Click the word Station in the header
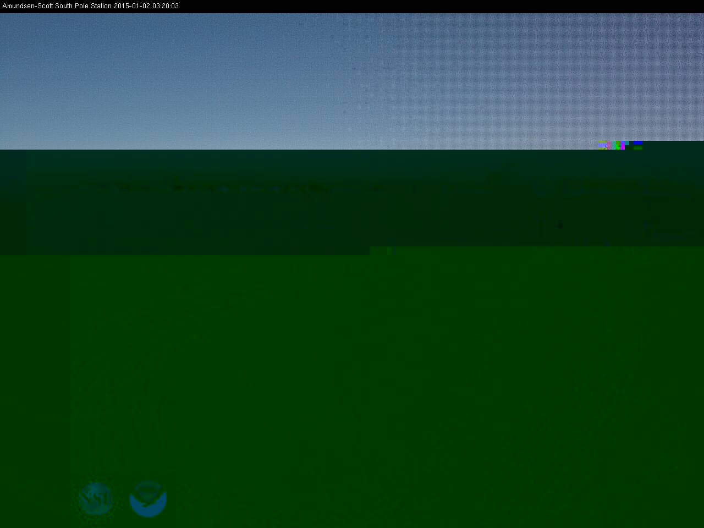Screen dimensions: 704x528 tap(101, 6)
